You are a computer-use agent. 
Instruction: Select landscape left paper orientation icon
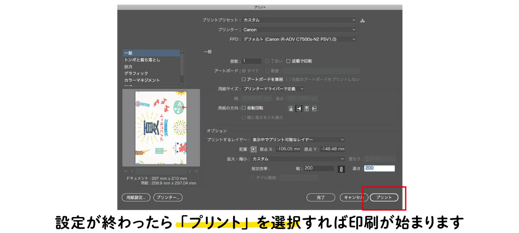point(298,108)
